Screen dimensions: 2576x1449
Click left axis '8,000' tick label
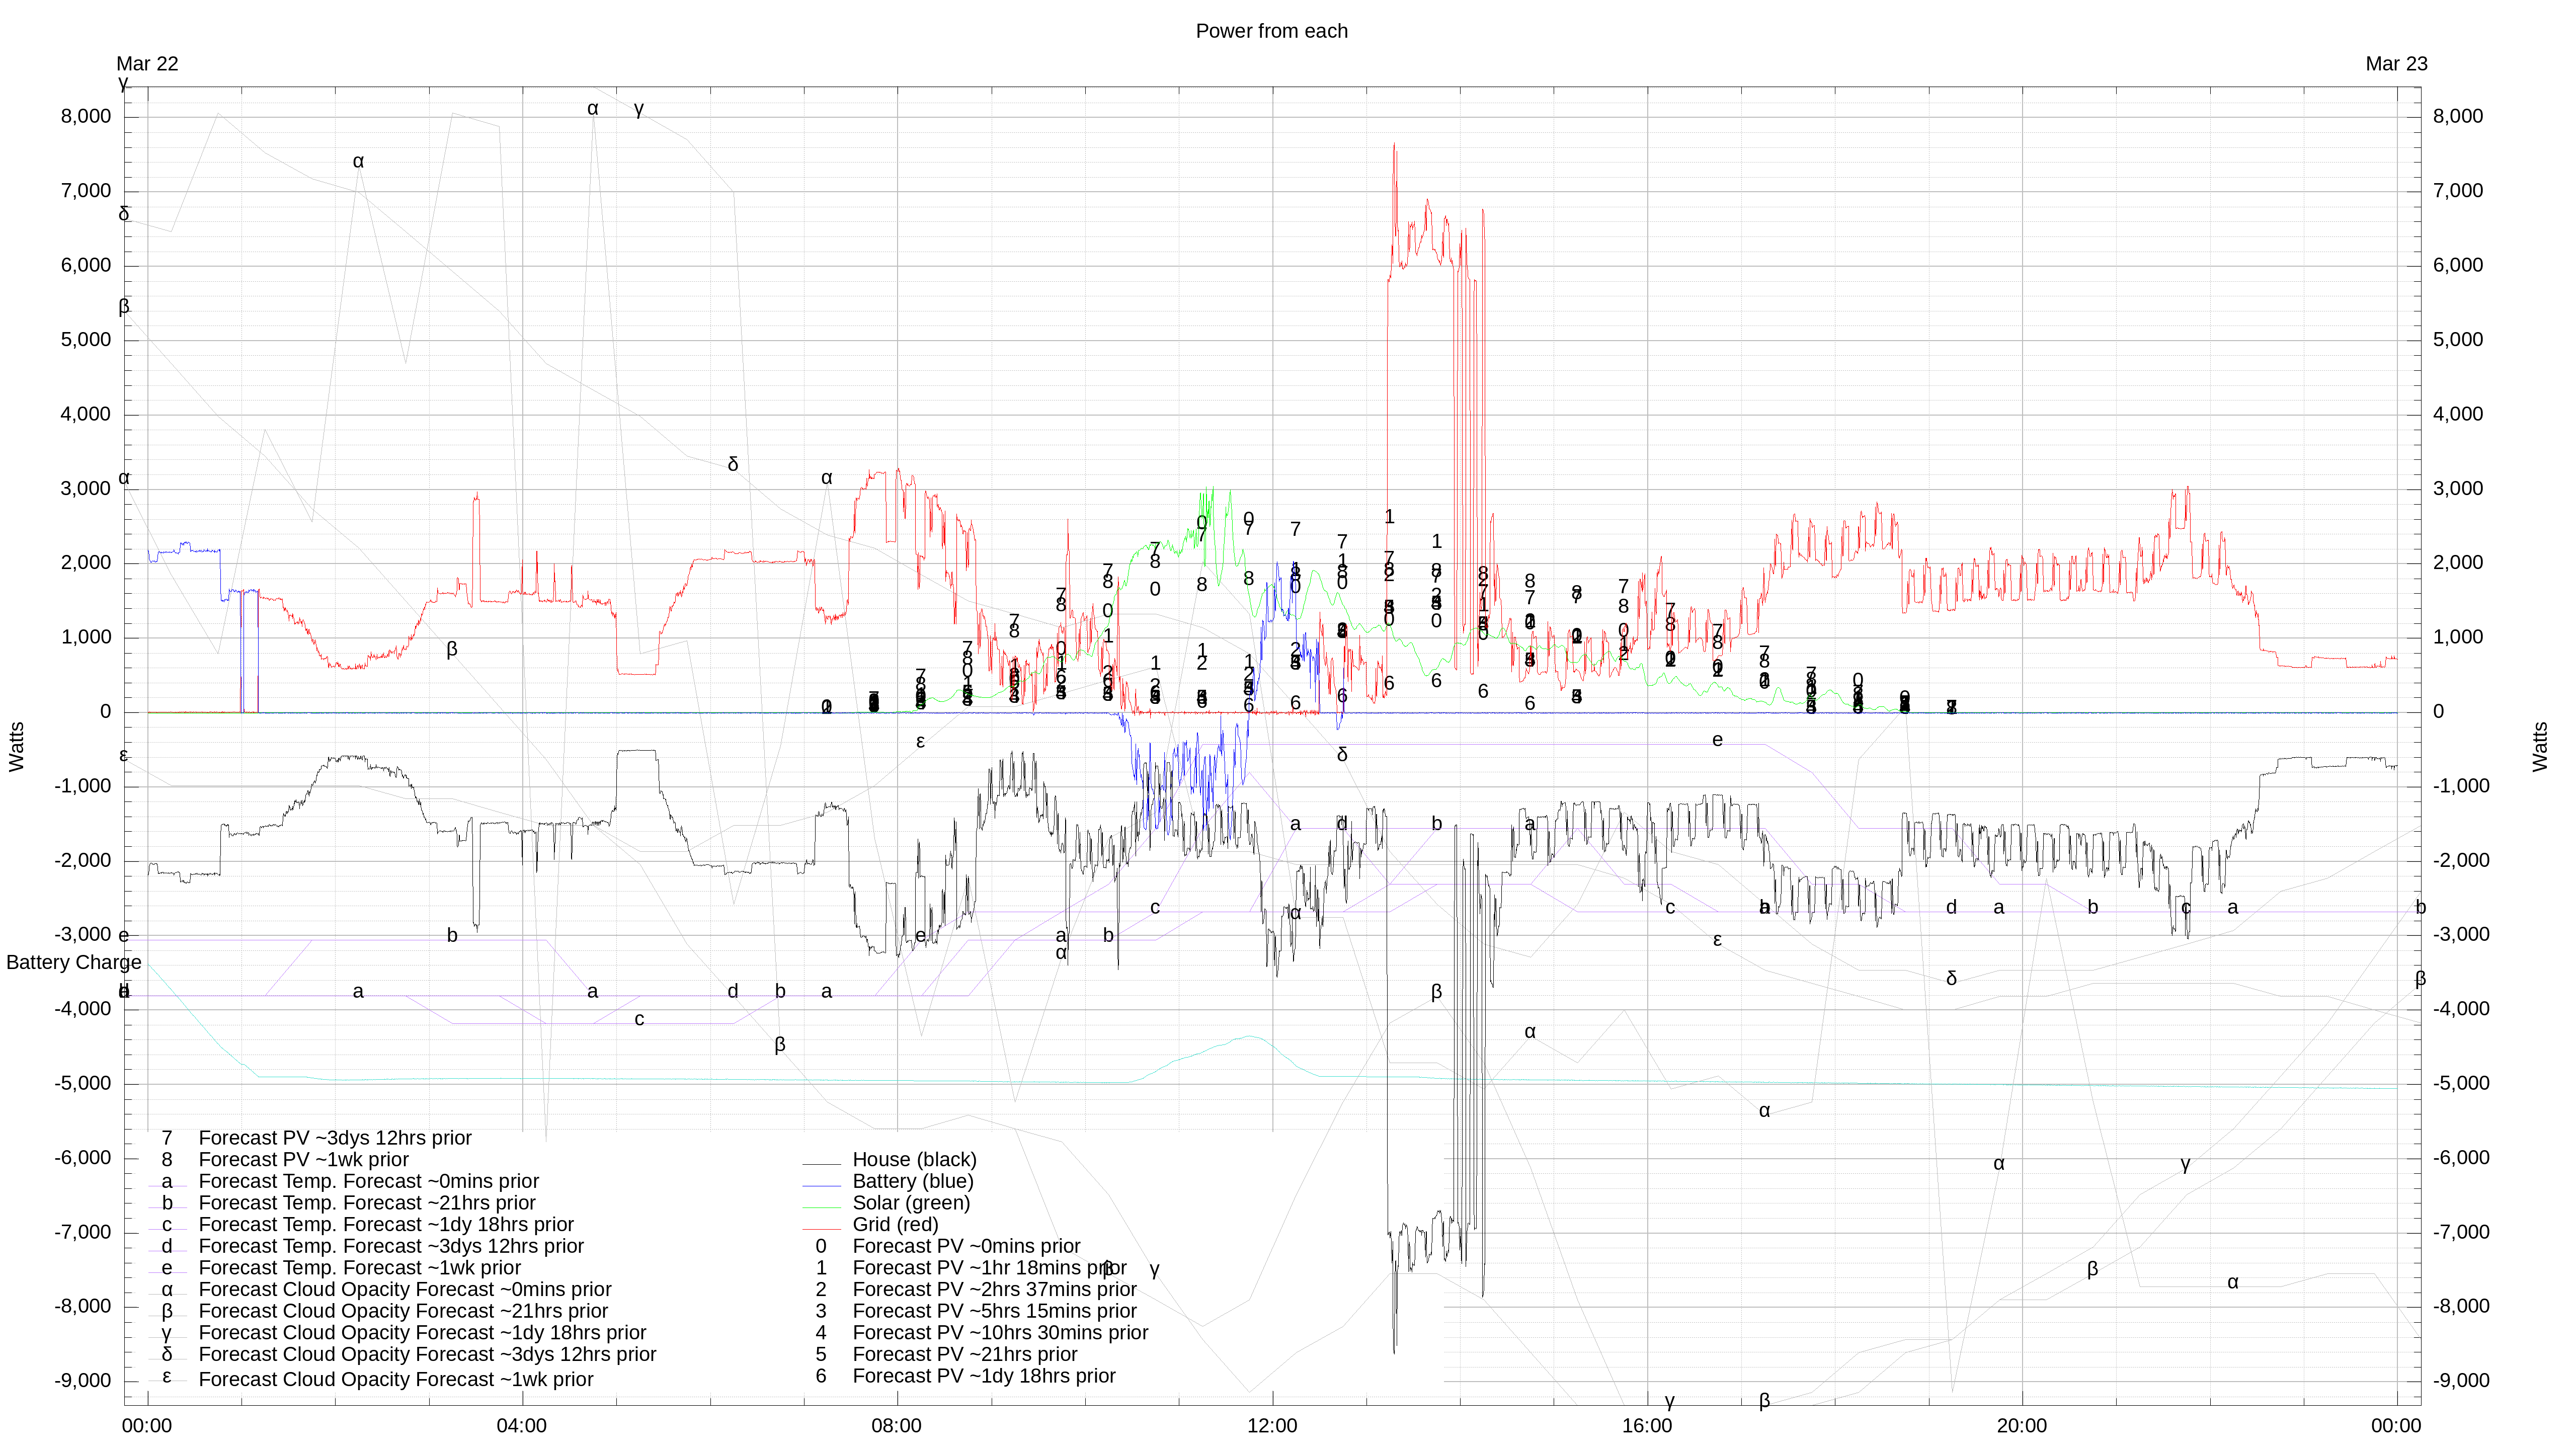86,117
